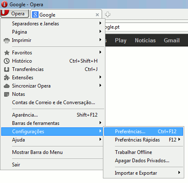
Task: Expand Separadores e Janelas submenu arrow
Action: 100,23
